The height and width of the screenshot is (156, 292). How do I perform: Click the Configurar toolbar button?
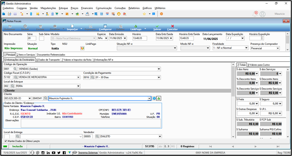pyautogui.click(x=105, y=28)
